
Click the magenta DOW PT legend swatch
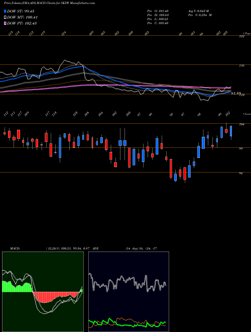[5, 23]
